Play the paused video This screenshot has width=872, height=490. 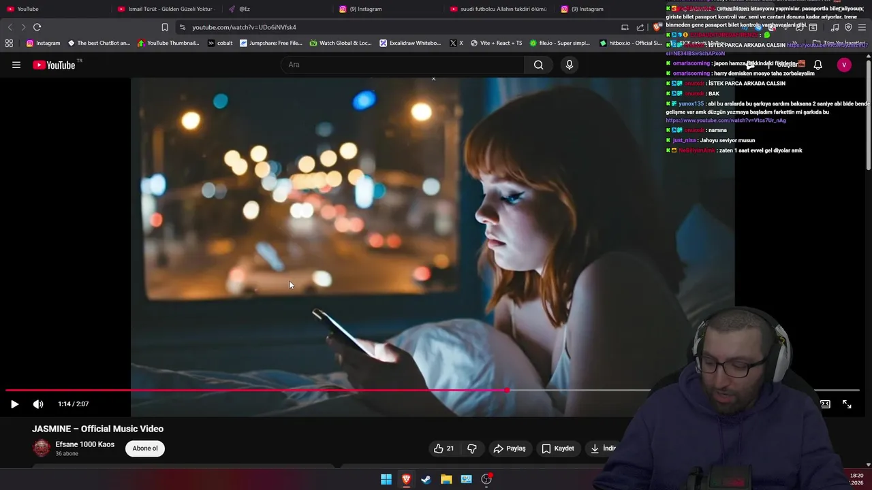pos(14,404)
